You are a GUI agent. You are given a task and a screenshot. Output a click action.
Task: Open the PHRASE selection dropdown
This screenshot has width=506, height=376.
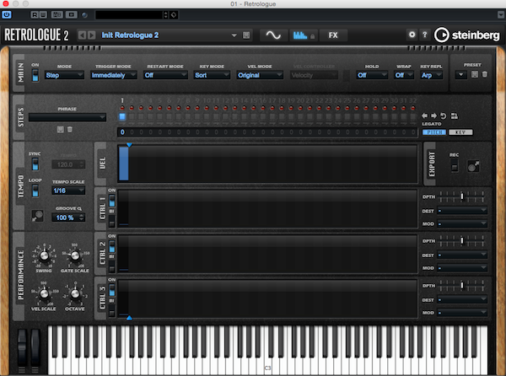(67, 117)
